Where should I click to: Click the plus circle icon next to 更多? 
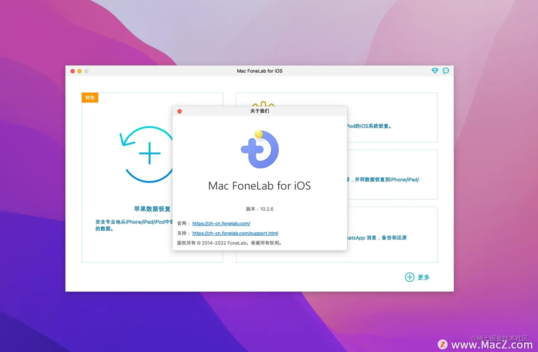pos(410,277)
